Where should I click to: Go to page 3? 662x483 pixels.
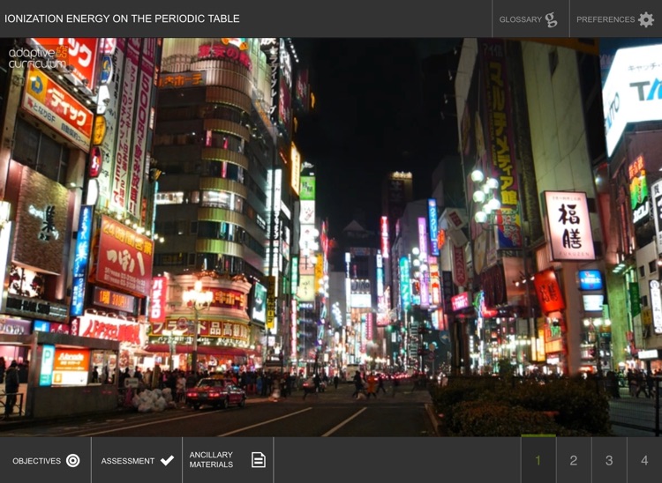609,460
